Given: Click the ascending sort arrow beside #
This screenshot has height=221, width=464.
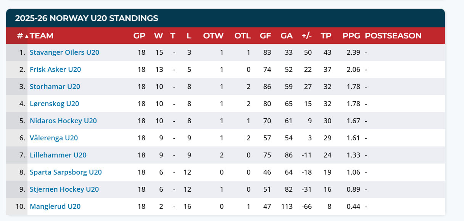Looking at the screenshot, I should [26, 36].
